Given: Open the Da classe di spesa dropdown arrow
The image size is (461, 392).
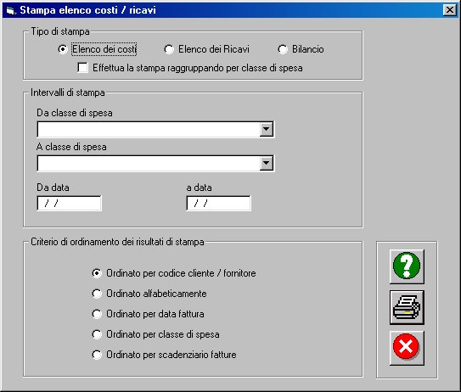Looking at the screenshot, I should click(266, 129).
